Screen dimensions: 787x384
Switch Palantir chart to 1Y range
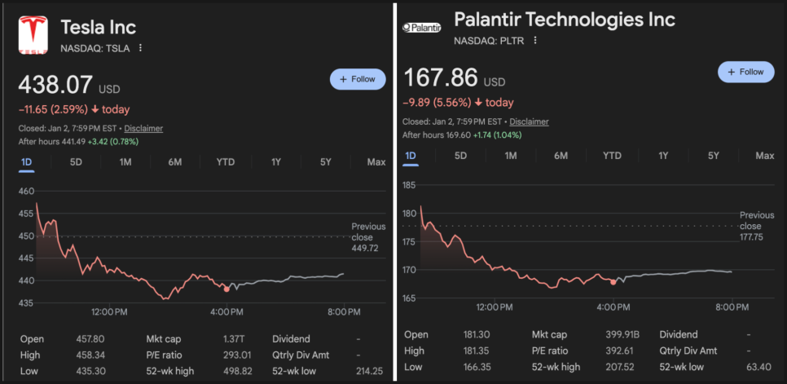pyautogui.click(x=663, y=156)
